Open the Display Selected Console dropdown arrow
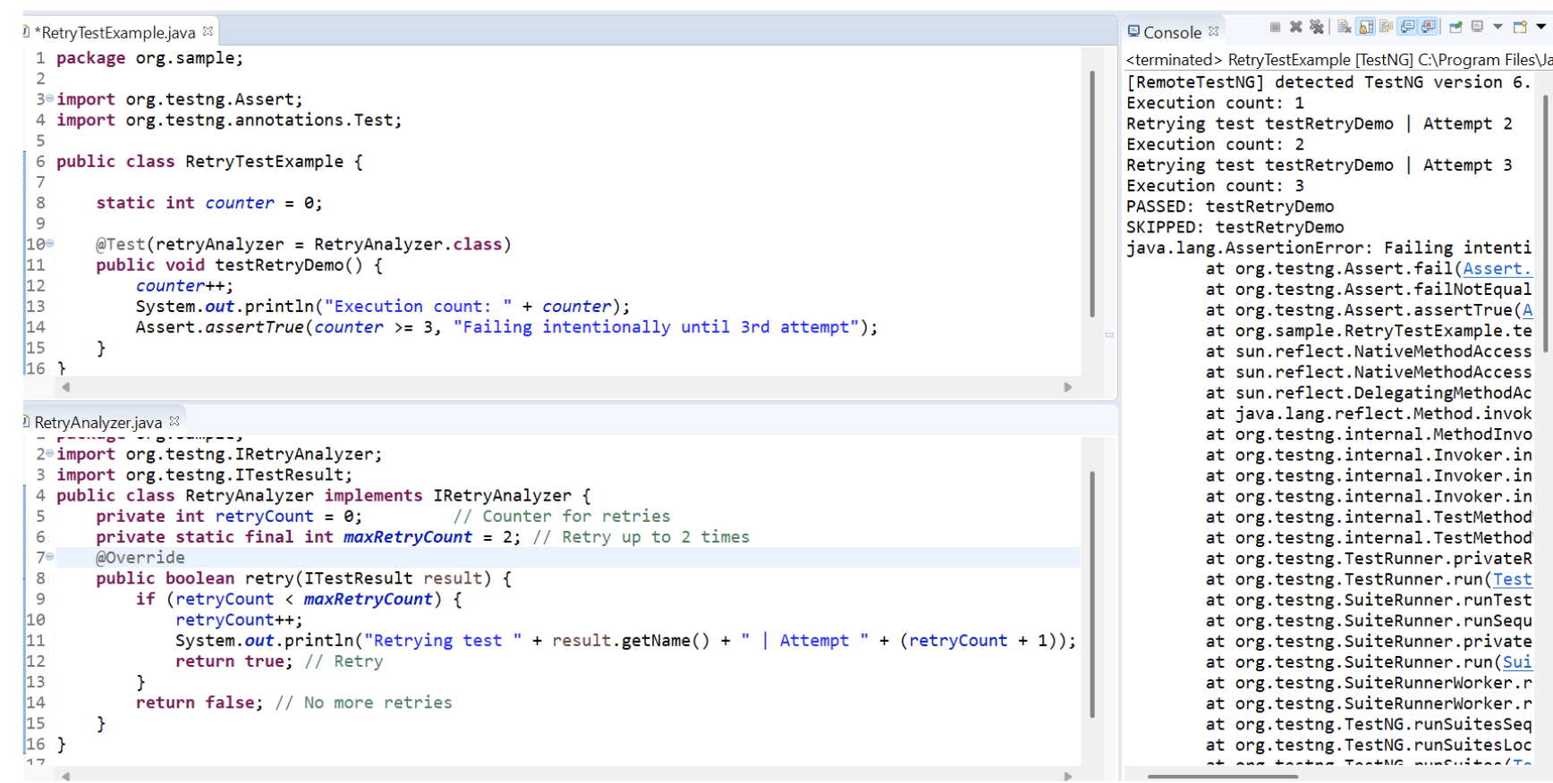1553x783 pixels. tap(1498, 27)
